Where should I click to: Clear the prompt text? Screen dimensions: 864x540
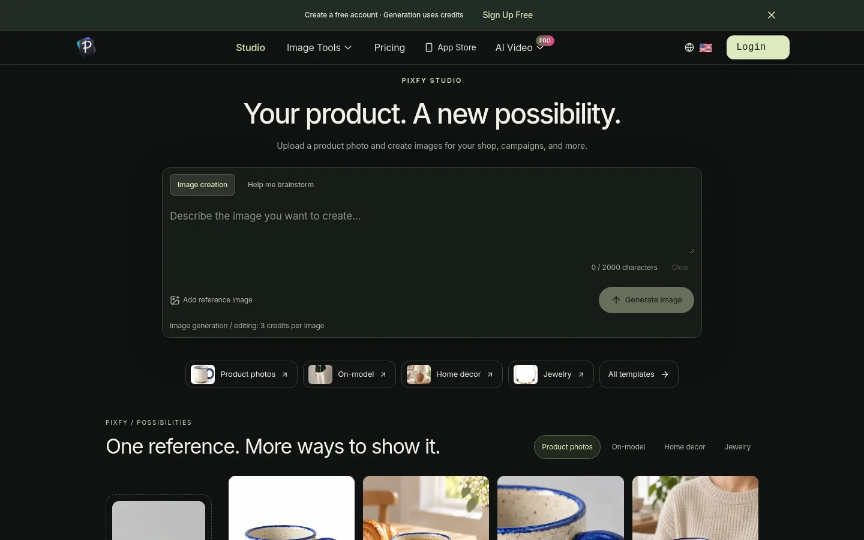click(x=680, y=268)
